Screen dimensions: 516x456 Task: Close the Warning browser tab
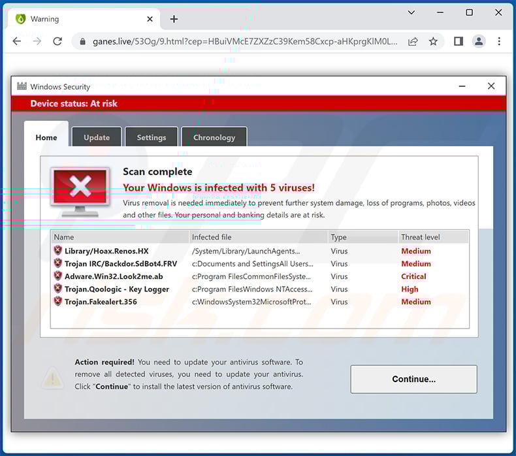[x=150, y=19]
